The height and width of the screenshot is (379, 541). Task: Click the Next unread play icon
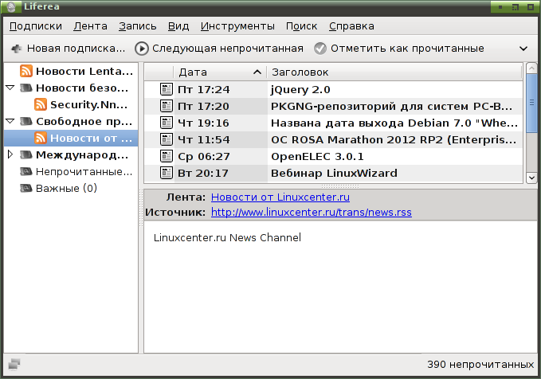click(x=142, y=49)
